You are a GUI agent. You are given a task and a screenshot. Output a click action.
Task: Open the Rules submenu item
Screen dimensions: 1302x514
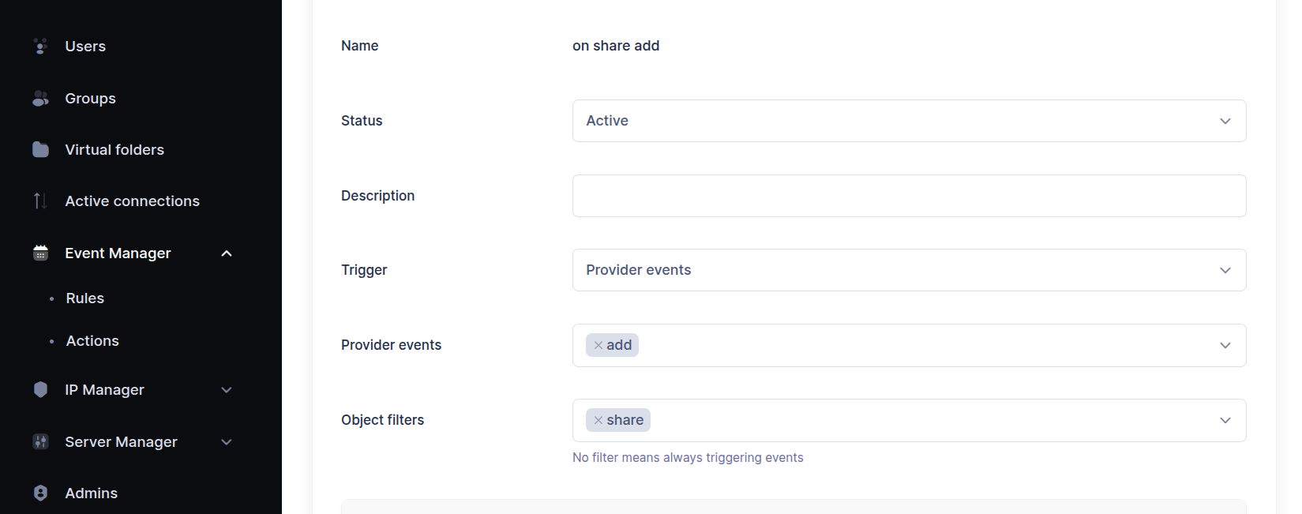pos(85,298)
